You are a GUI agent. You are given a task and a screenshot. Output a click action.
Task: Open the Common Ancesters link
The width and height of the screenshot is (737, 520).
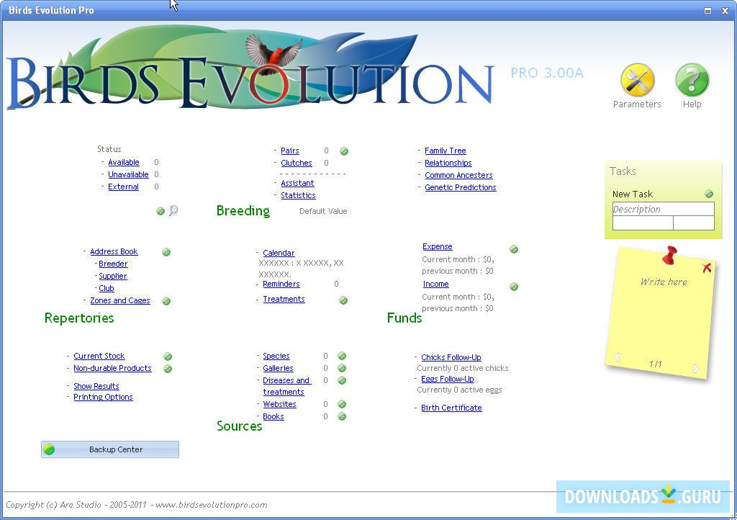(458, 175)
